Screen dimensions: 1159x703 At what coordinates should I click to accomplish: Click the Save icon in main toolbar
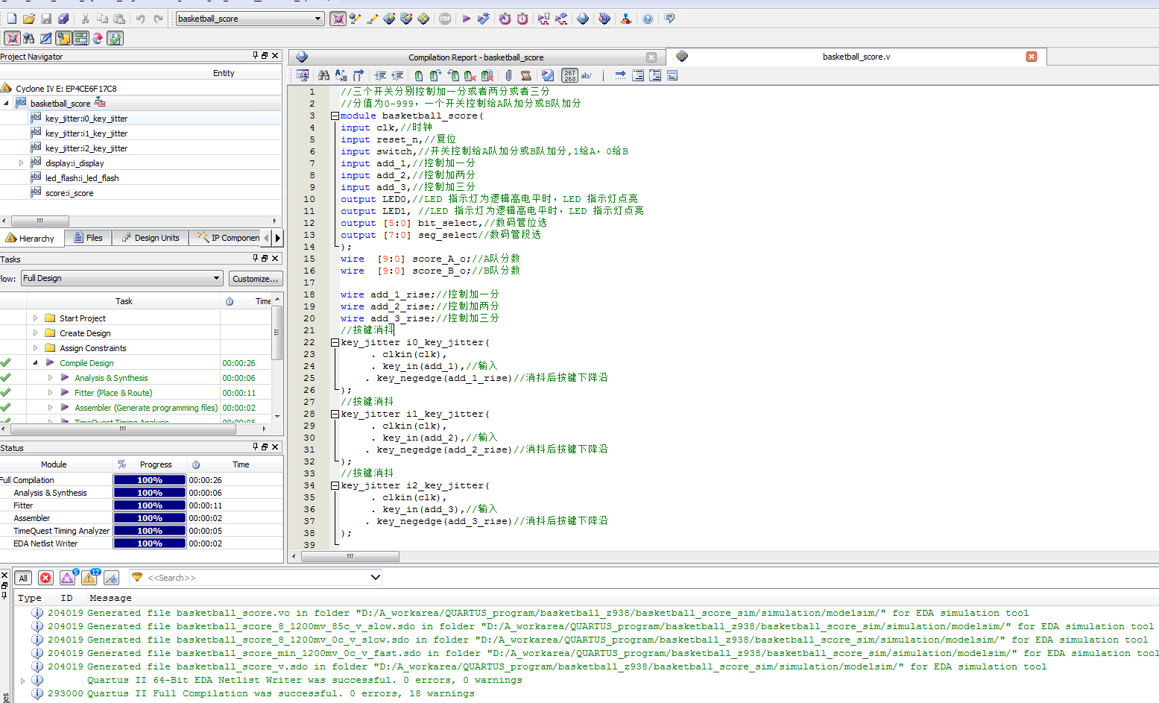(x=46, y=19)
